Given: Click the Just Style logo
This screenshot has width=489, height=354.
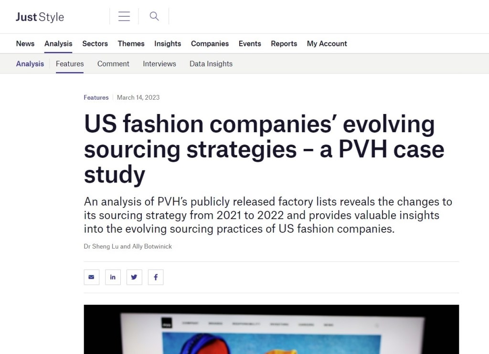Looking at the screenshot, I should 40,17.
